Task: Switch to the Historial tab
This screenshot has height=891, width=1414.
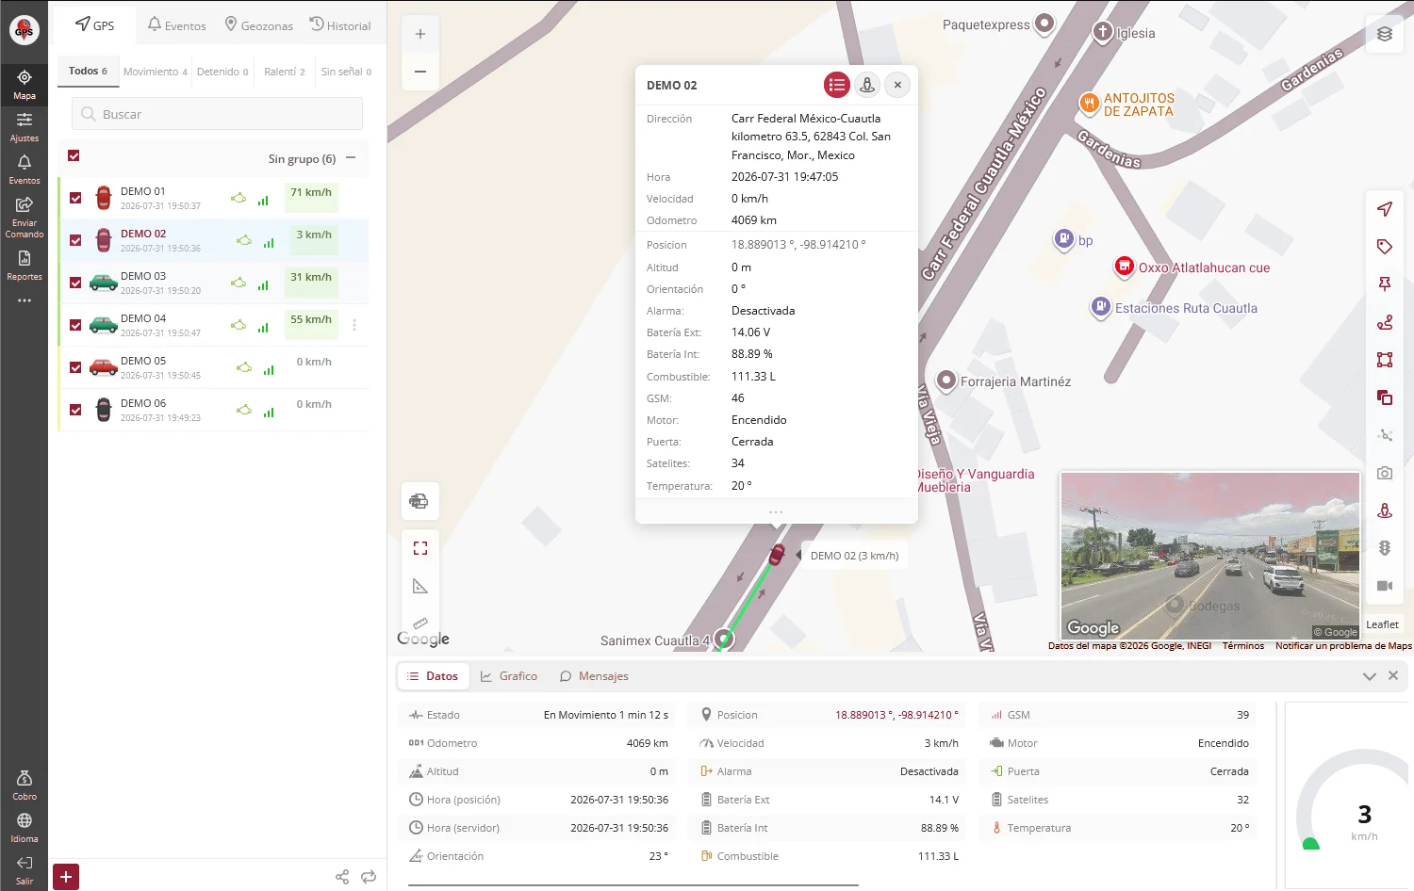Action: (x=340, y=25)
